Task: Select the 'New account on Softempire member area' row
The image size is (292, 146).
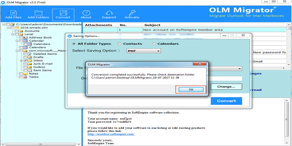Action: 185,30
